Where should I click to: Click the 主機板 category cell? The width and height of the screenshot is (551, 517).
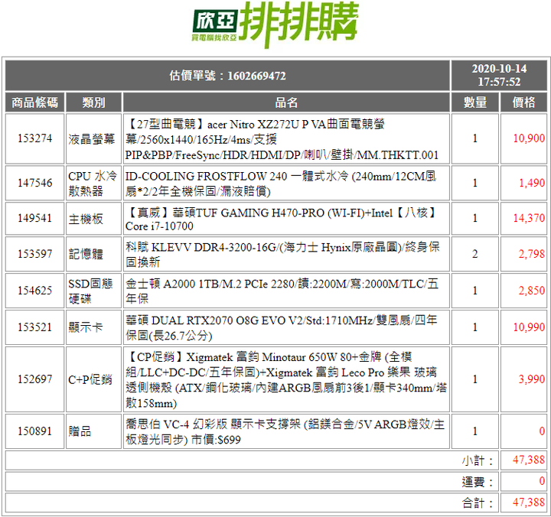pyautogui.click(x=94, y=219)
